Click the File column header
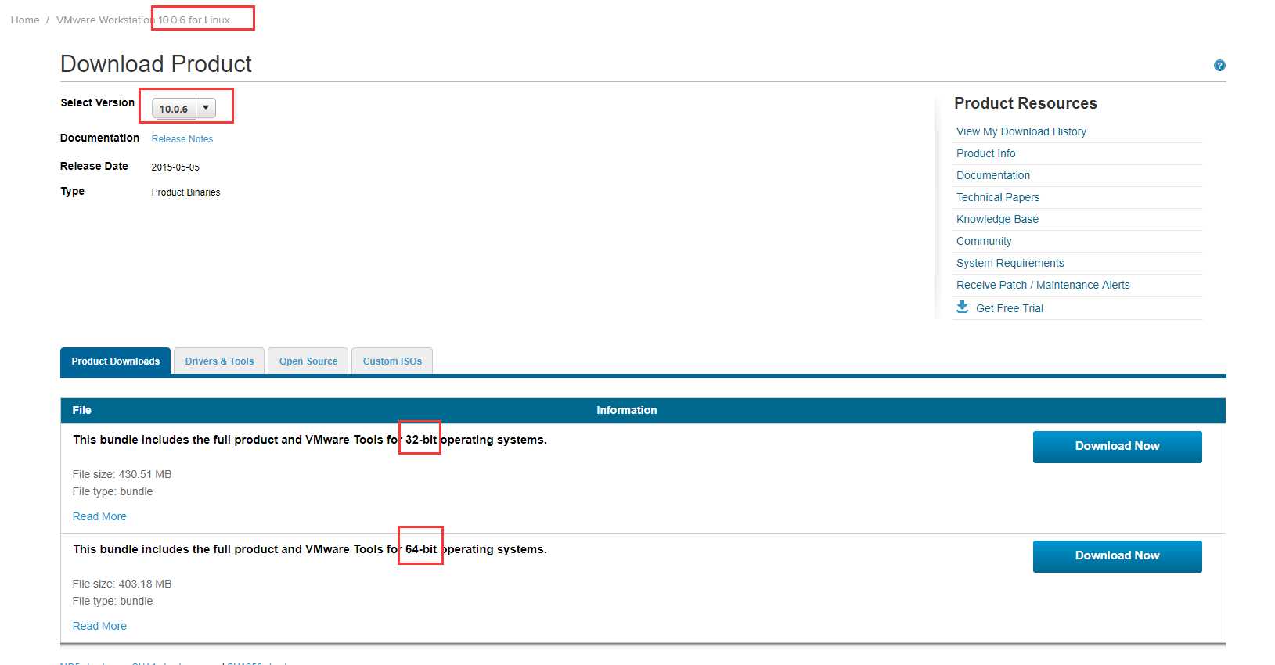 (x=81, y=410)
